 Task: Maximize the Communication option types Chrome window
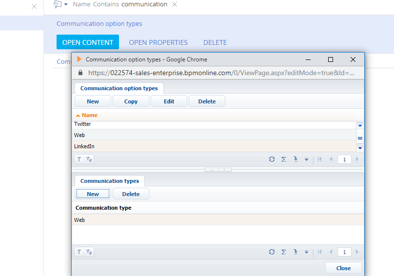[331, 59]
